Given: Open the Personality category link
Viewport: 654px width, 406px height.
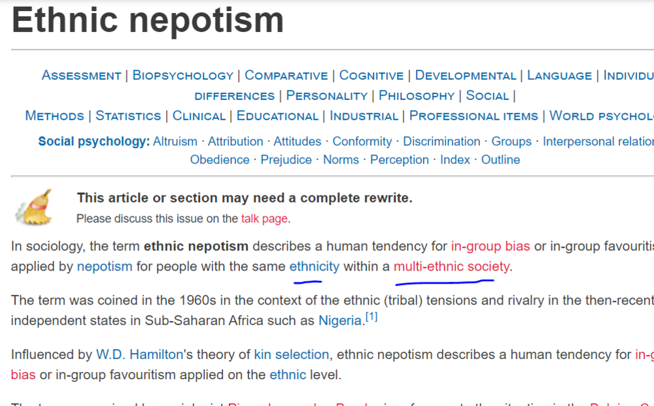Looking at the screenshot, I should [326, 96].
